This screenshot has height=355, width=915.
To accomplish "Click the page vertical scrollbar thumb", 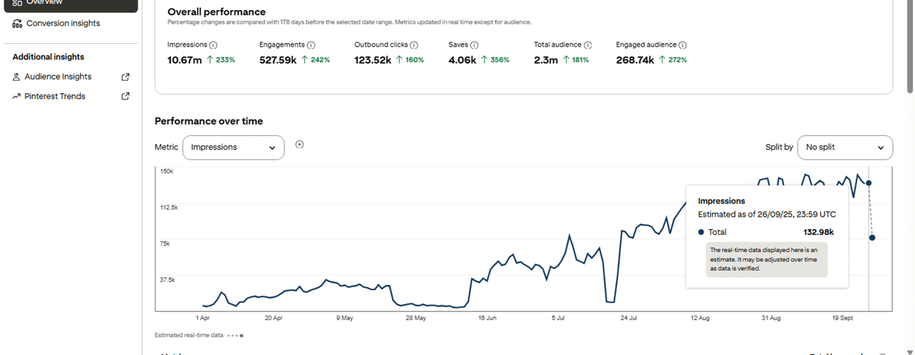I will tap(910, 46).
